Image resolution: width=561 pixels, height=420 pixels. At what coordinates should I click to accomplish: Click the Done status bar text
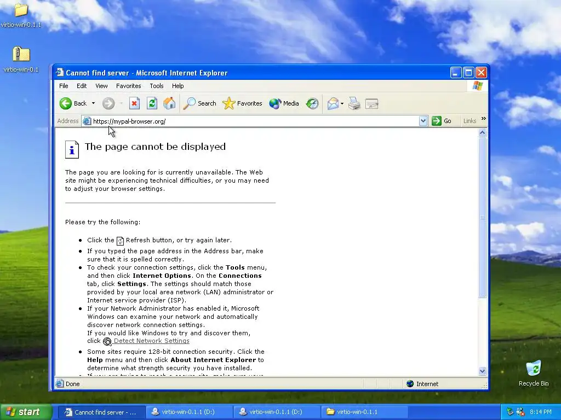coord(73,384)
